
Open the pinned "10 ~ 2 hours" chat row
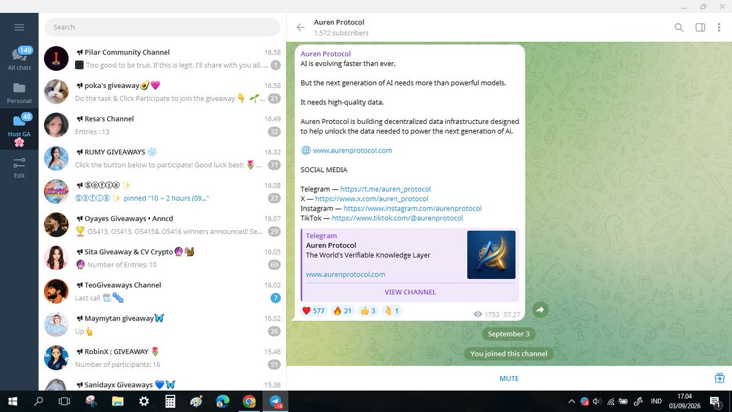tap(162, 191)
